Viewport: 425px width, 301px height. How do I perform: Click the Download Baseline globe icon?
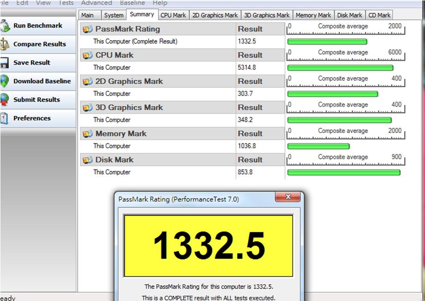(4, 81)
